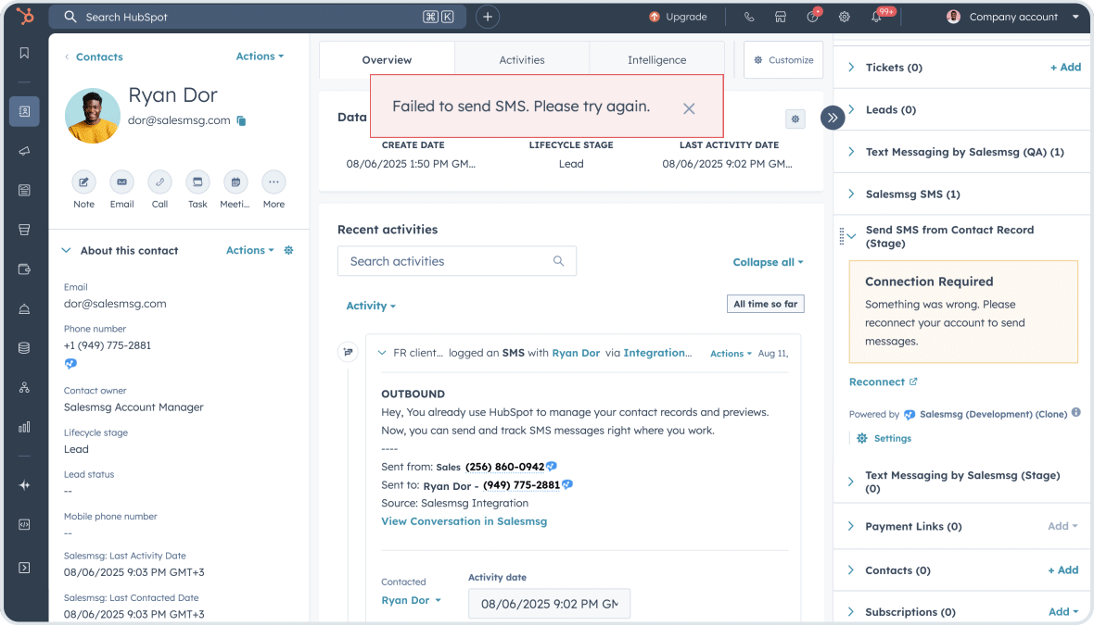Expand Text Messaging by Salesmsg (QA) section
This screenshot has height=626, width=1094.
pos(851,151)
